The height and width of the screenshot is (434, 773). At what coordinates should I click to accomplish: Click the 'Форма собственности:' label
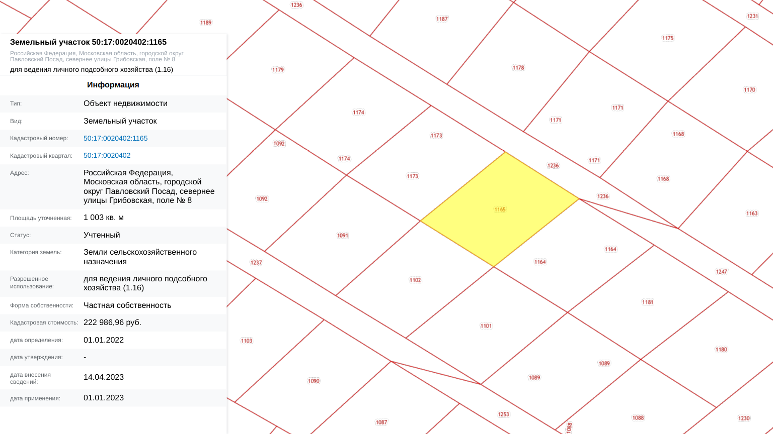(42, 305)
